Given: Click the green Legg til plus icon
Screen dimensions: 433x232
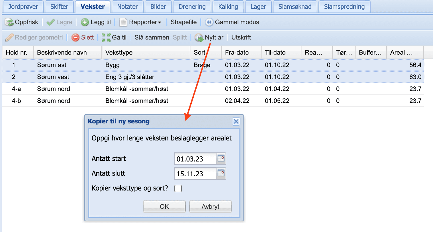Looking at the screenshot, I should click(85, 22).
